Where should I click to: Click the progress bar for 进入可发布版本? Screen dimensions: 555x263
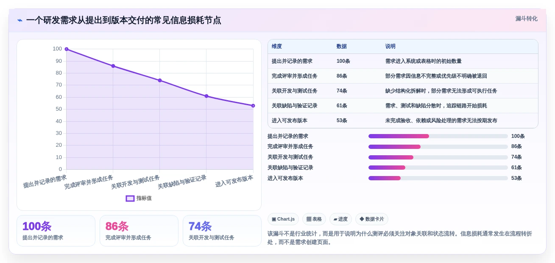point(438,178)
